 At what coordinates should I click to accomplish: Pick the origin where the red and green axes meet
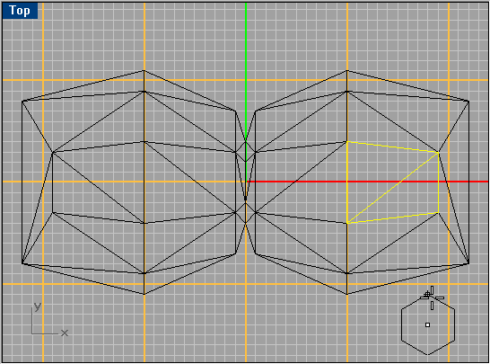[246, 182]
